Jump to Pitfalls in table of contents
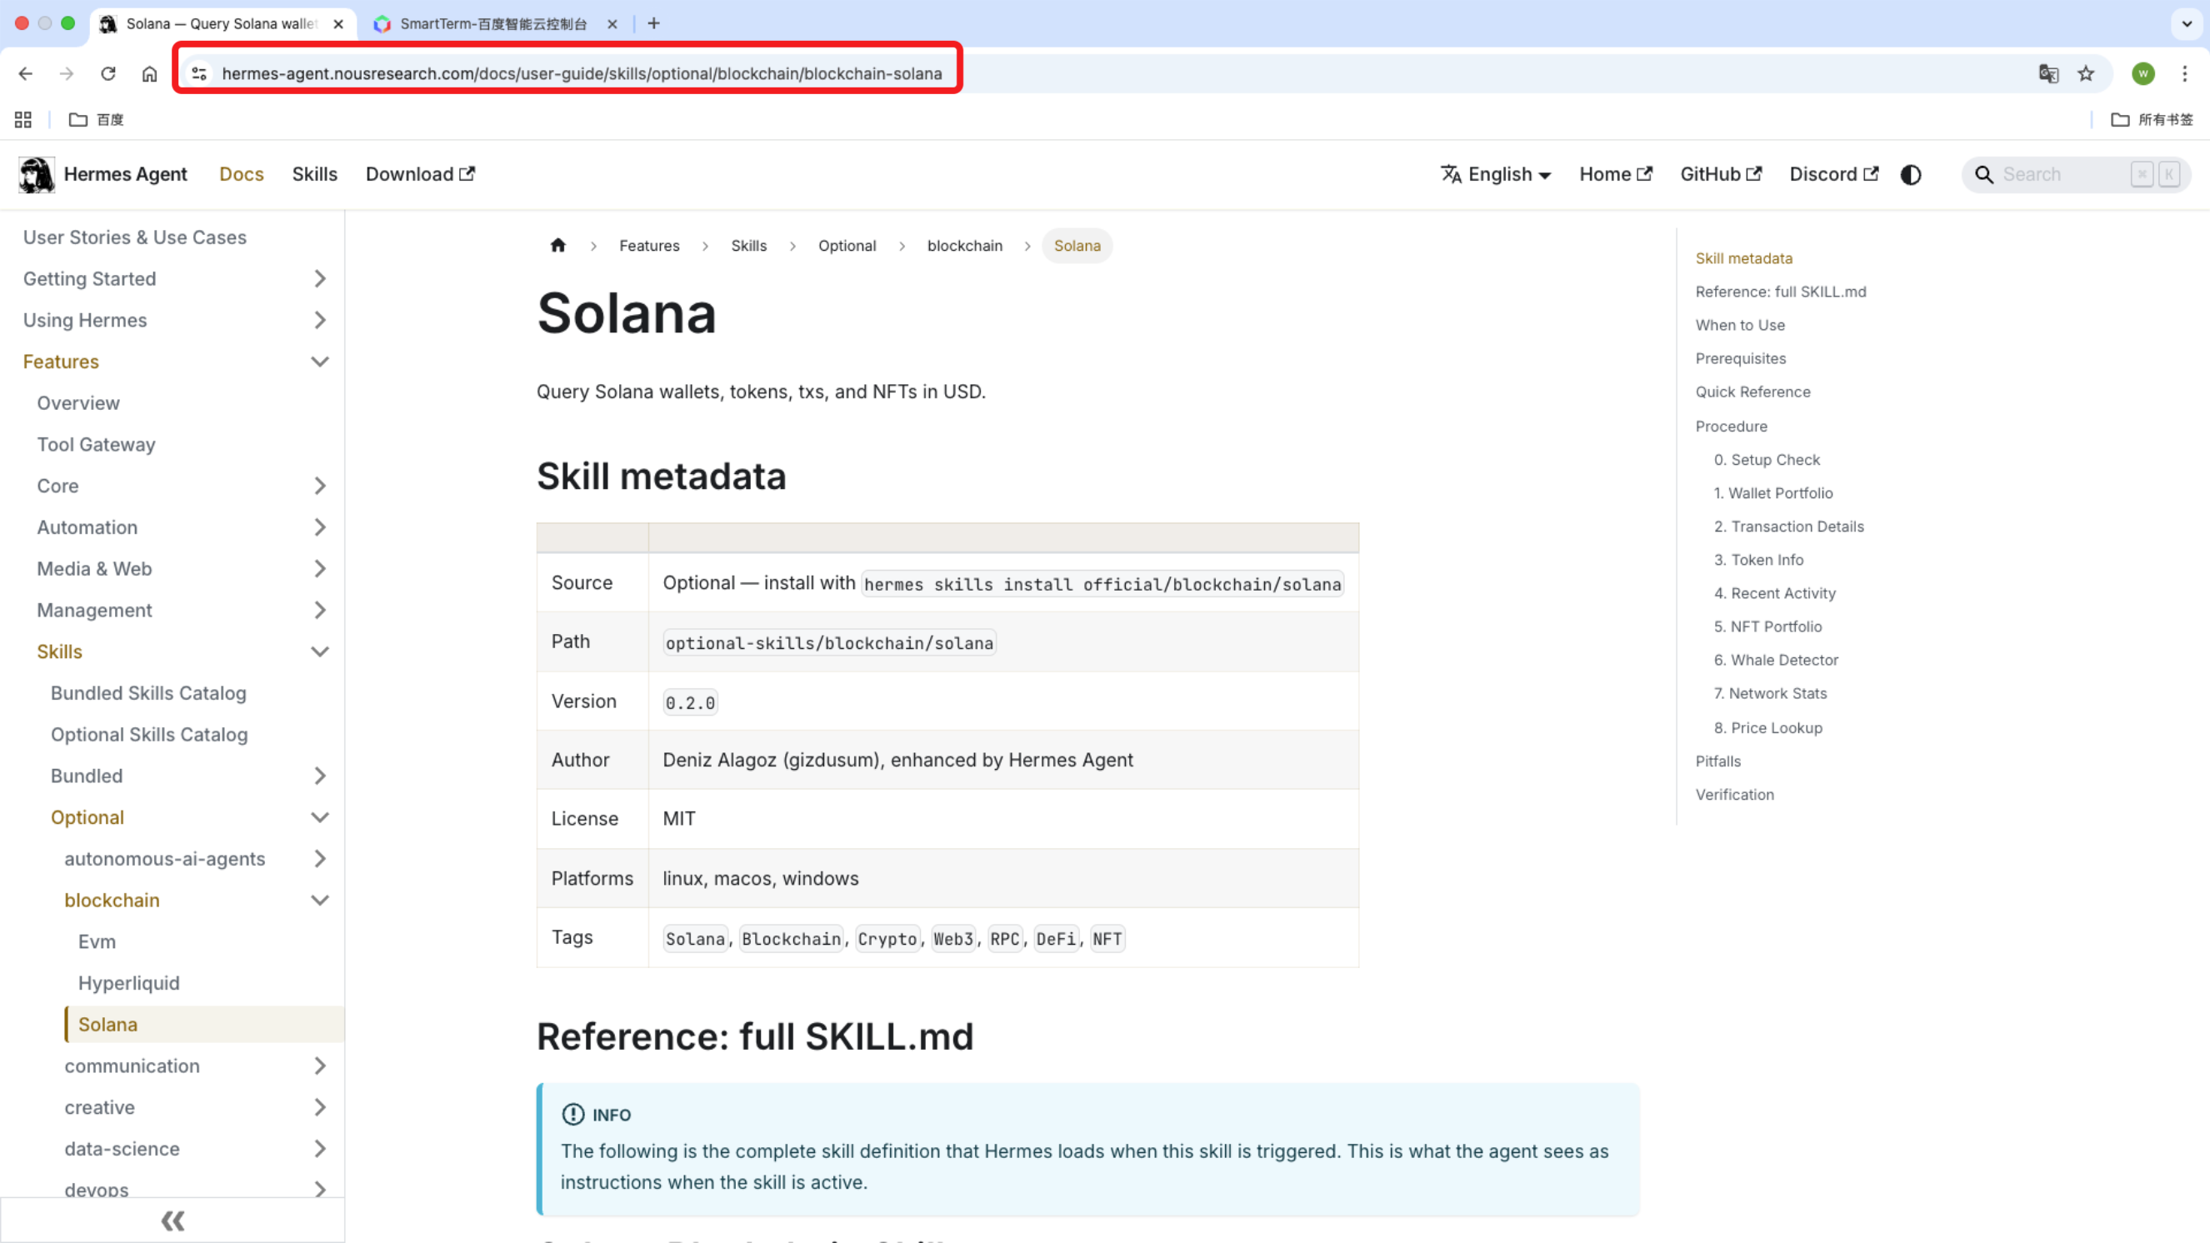The width and height of the screenshot is (2210, 1243). [1718, 761]
